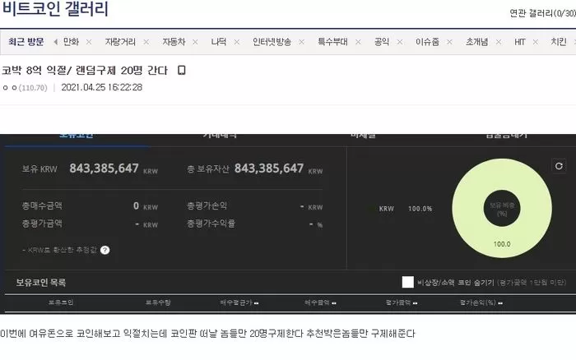Open the 연관 갤러리 list
This screenshot has width=576, height=360.
(542, 13)
